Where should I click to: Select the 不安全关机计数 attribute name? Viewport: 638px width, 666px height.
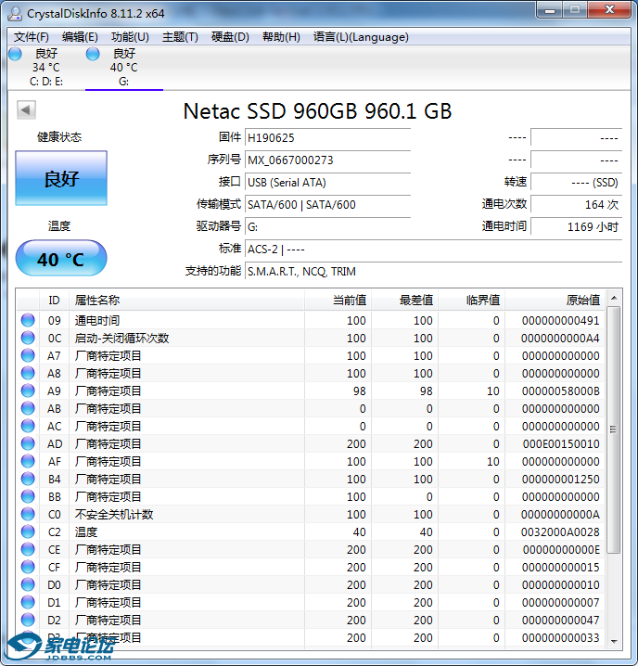tap(114, 515)
